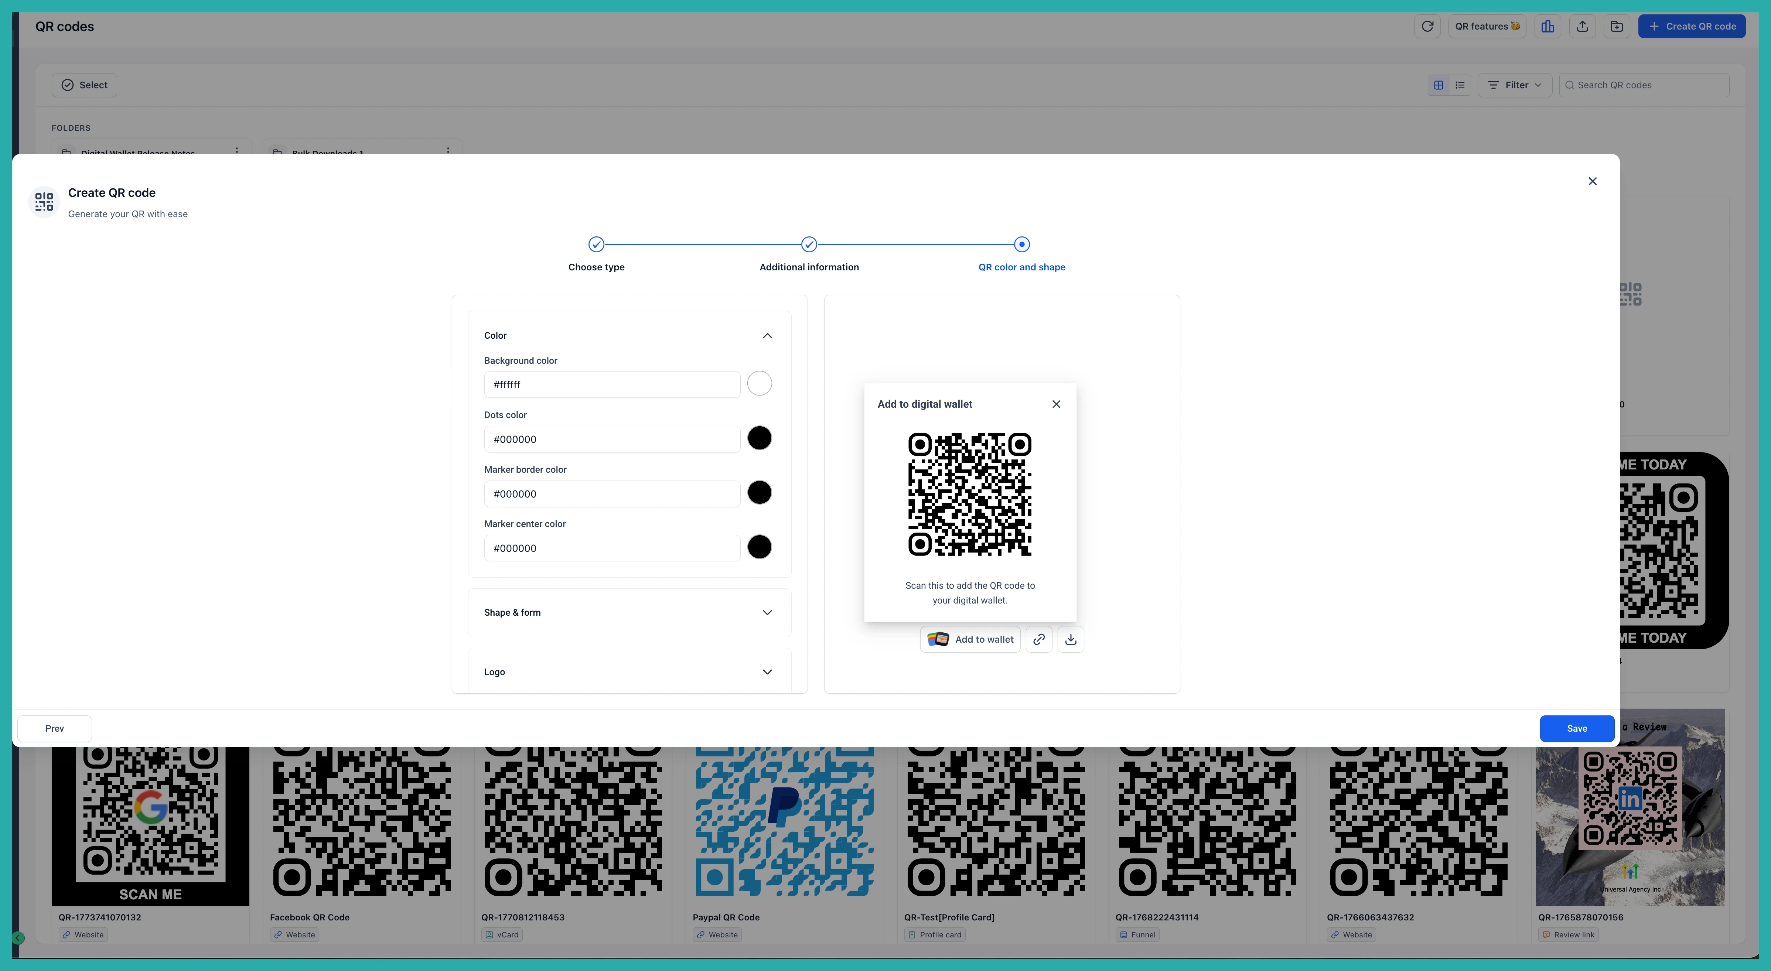Open the analytics bar chart icon
1771x971 pixels.
(1548, 26)
